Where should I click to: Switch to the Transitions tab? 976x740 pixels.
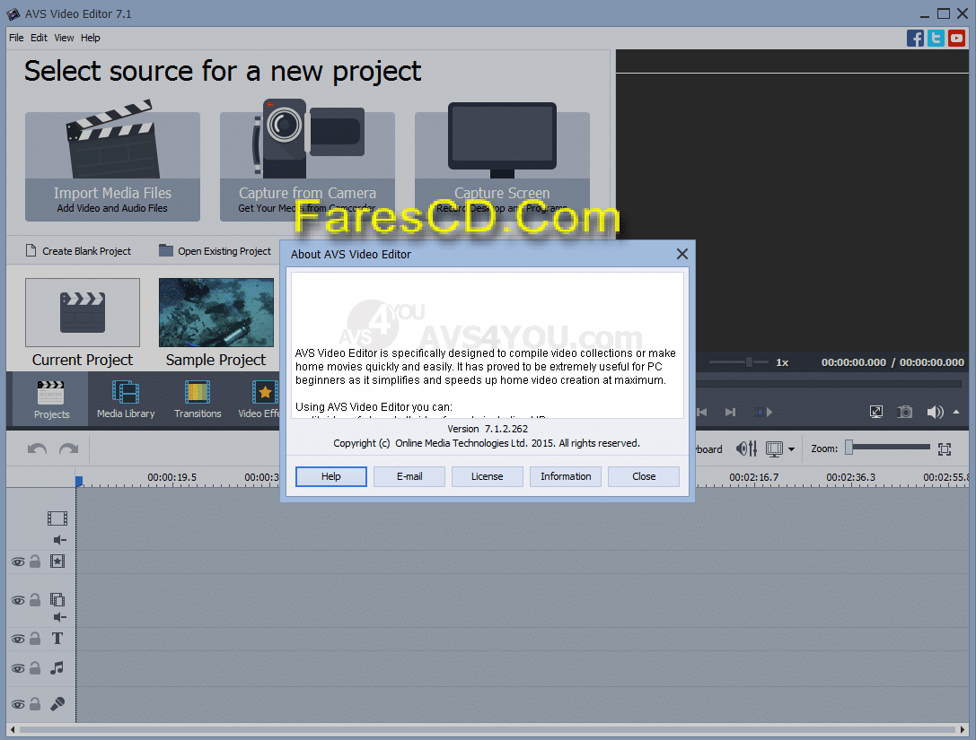(x=198, y=399)
